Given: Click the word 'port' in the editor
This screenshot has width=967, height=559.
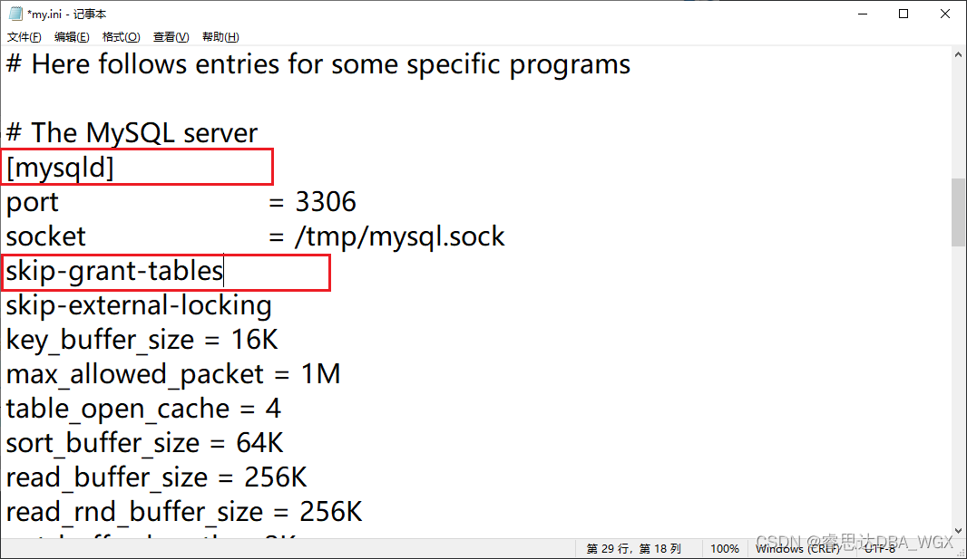Looking at the screenshot, I should tap(32, 203).
